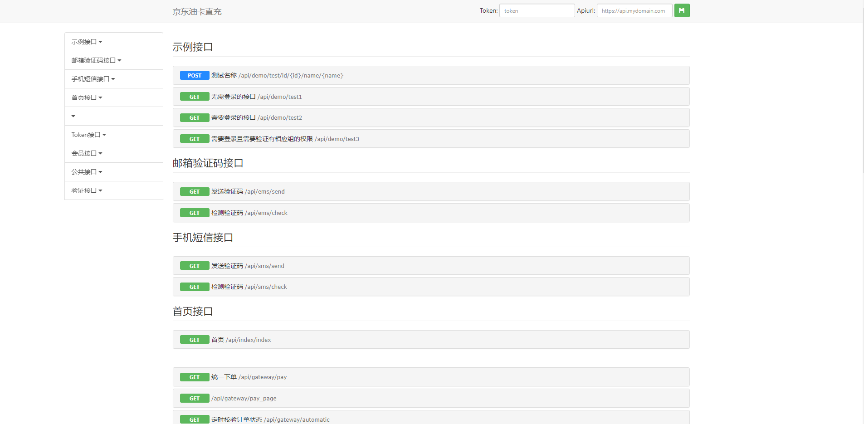The height and width of the screenshot is (424, 864).
Task: Open the 验证接口 sidebar item
Action: [x=87, y=190]
